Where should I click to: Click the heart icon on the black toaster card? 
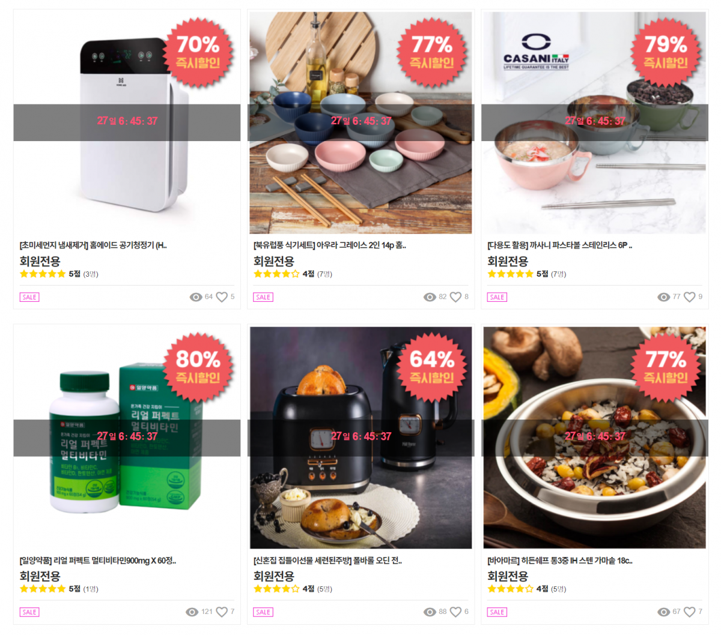pos(455,612)
